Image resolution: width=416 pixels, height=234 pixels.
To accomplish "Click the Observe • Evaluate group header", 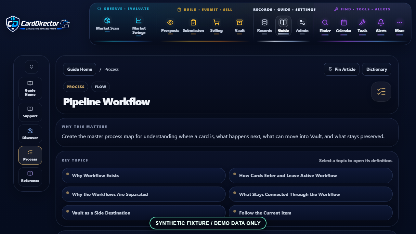I will pos(123,9).
